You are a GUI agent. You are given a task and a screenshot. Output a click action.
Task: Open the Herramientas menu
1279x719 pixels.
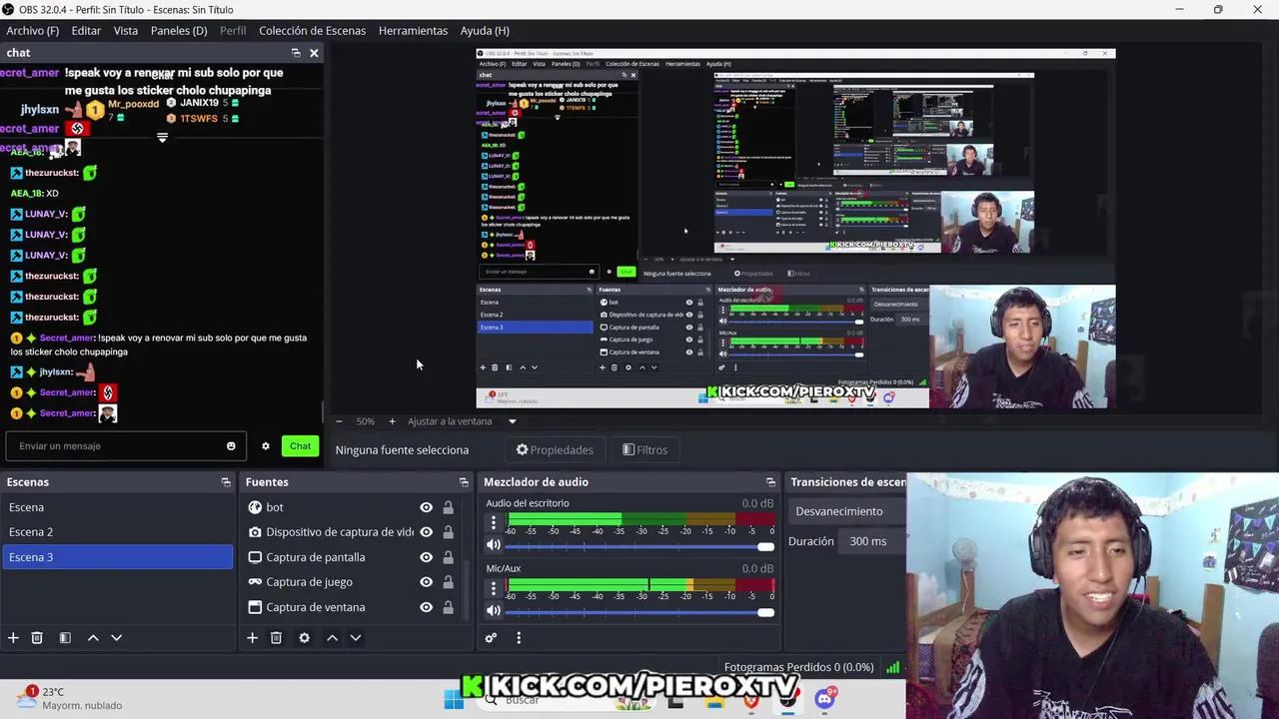[x=413, y=31]
